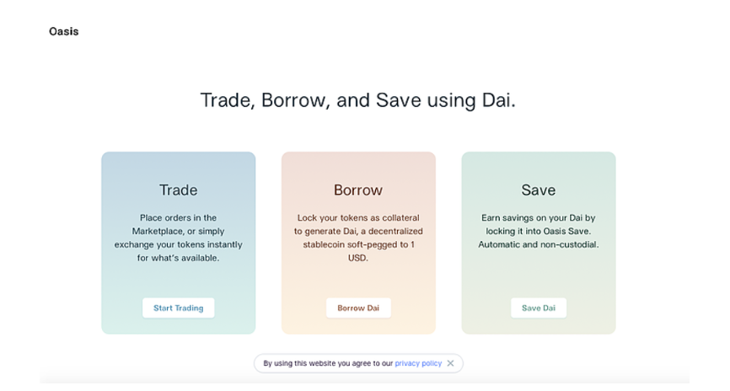Click the Start Trading button
Viewport: 730px width, 391px height.
(x=179, y=308)
